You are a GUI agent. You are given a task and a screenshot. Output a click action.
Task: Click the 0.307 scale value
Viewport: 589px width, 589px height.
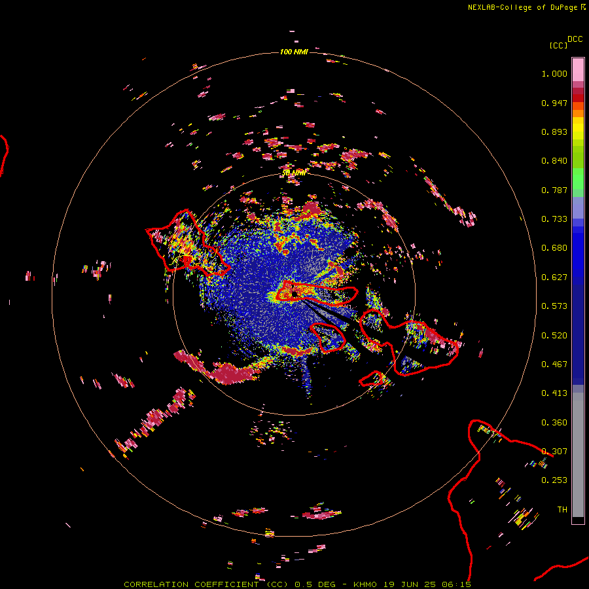(554, 452)
